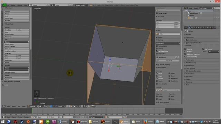This screenshot has height=124, width=221.
Task: Open the outliner editor type selector
Action: click(x=186, y=8)
